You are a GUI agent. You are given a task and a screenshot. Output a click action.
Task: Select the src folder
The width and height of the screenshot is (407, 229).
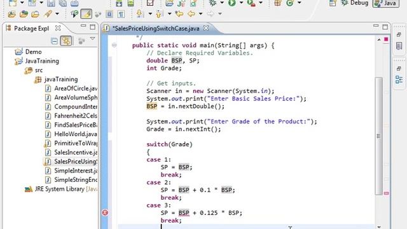point(39,70)
